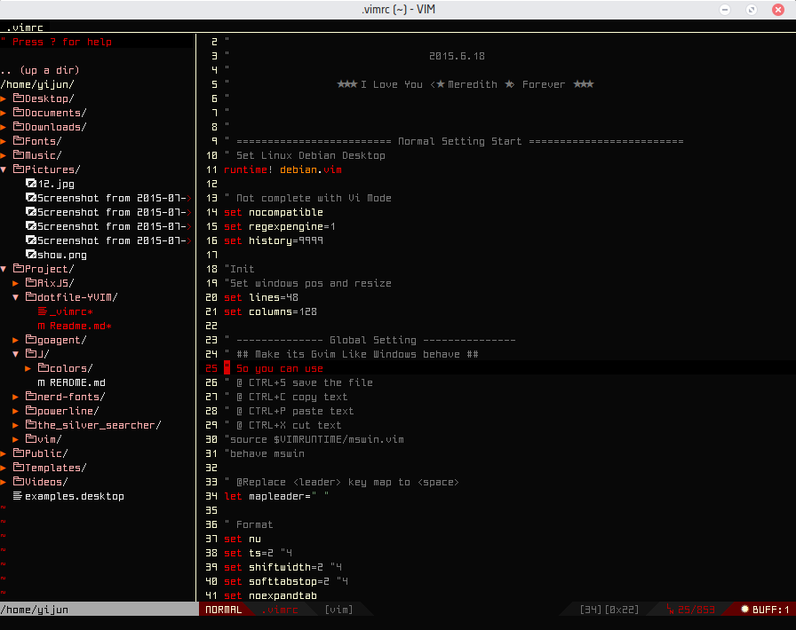
Task: Expand the colors folder arrow
Action: click(x=28, y=368)
